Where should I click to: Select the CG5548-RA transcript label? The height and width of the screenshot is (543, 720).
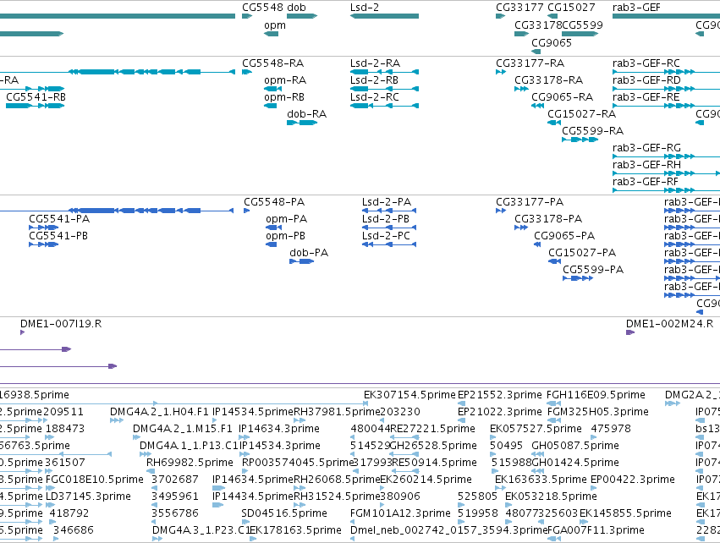point(272,63)
